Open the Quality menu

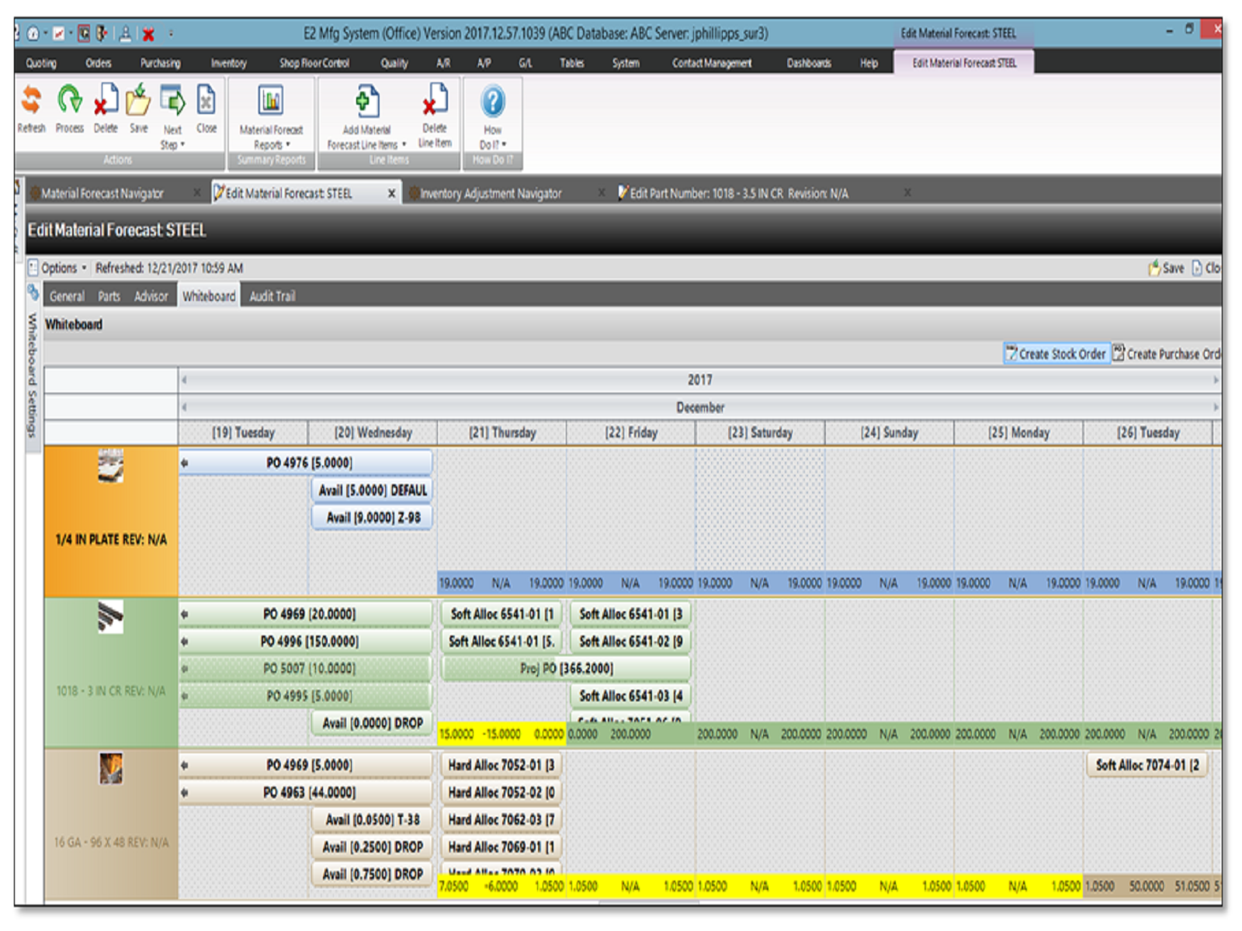[x=394, y=63]
